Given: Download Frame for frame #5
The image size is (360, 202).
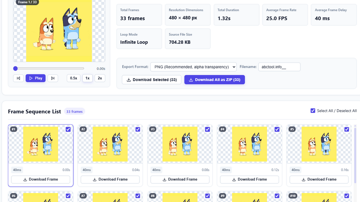Looking at the screenshot, I should click(x=319, y=179).
